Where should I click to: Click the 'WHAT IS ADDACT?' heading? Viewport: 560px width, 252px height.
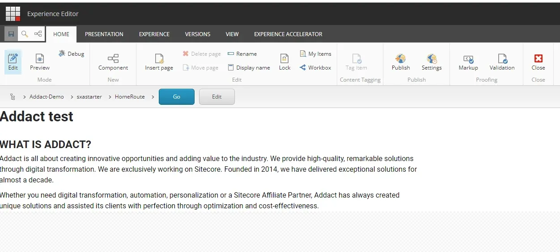[46, 145]
